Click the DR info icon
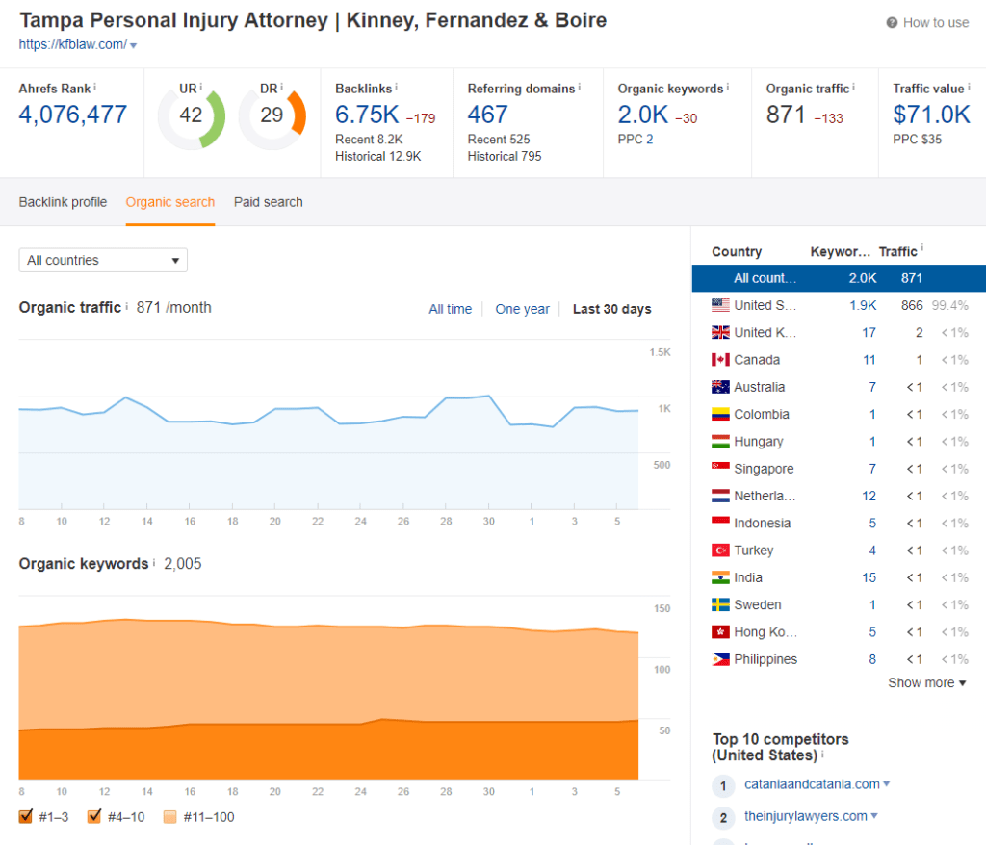The image size is (986, 845). (x=281, y=88)
